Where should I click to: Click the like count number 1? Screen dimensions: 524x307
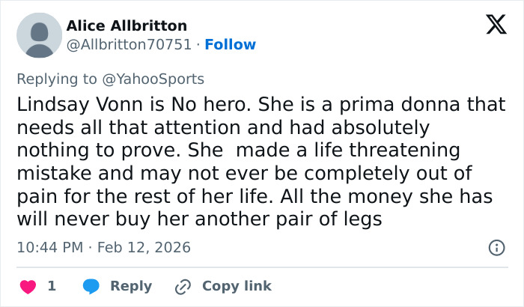tap(52, 286)
